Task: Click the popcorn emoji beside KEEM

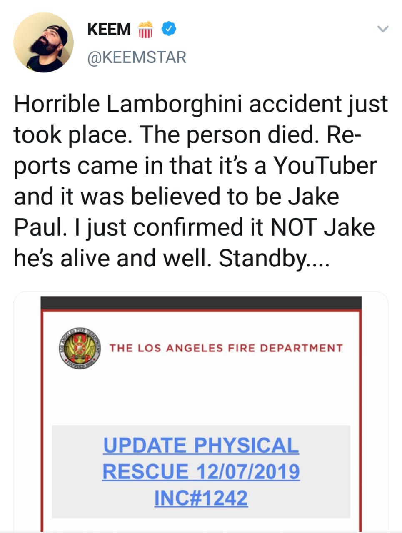Action: [x=146, y=29]
